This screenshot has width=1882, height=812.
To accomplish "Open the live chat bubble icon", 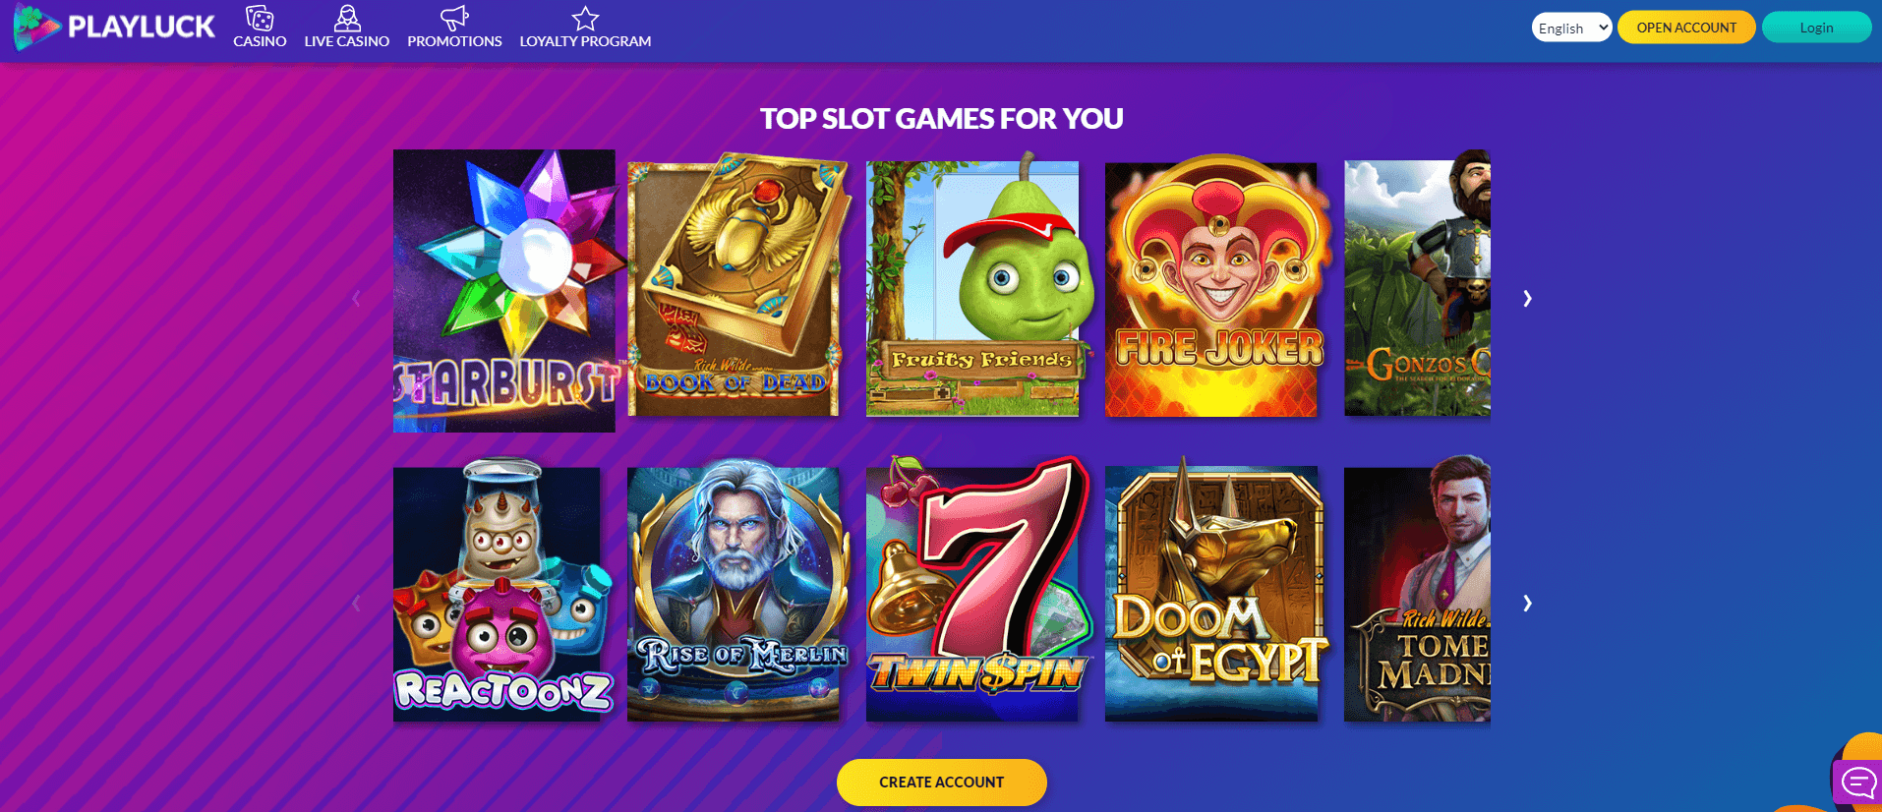I will [1858, 783].
